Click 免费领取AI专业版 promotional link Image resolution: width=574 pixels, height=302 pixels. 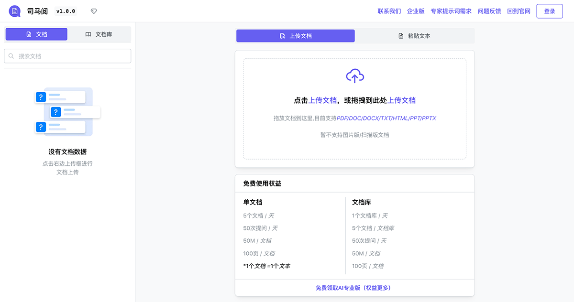point(354,287)
